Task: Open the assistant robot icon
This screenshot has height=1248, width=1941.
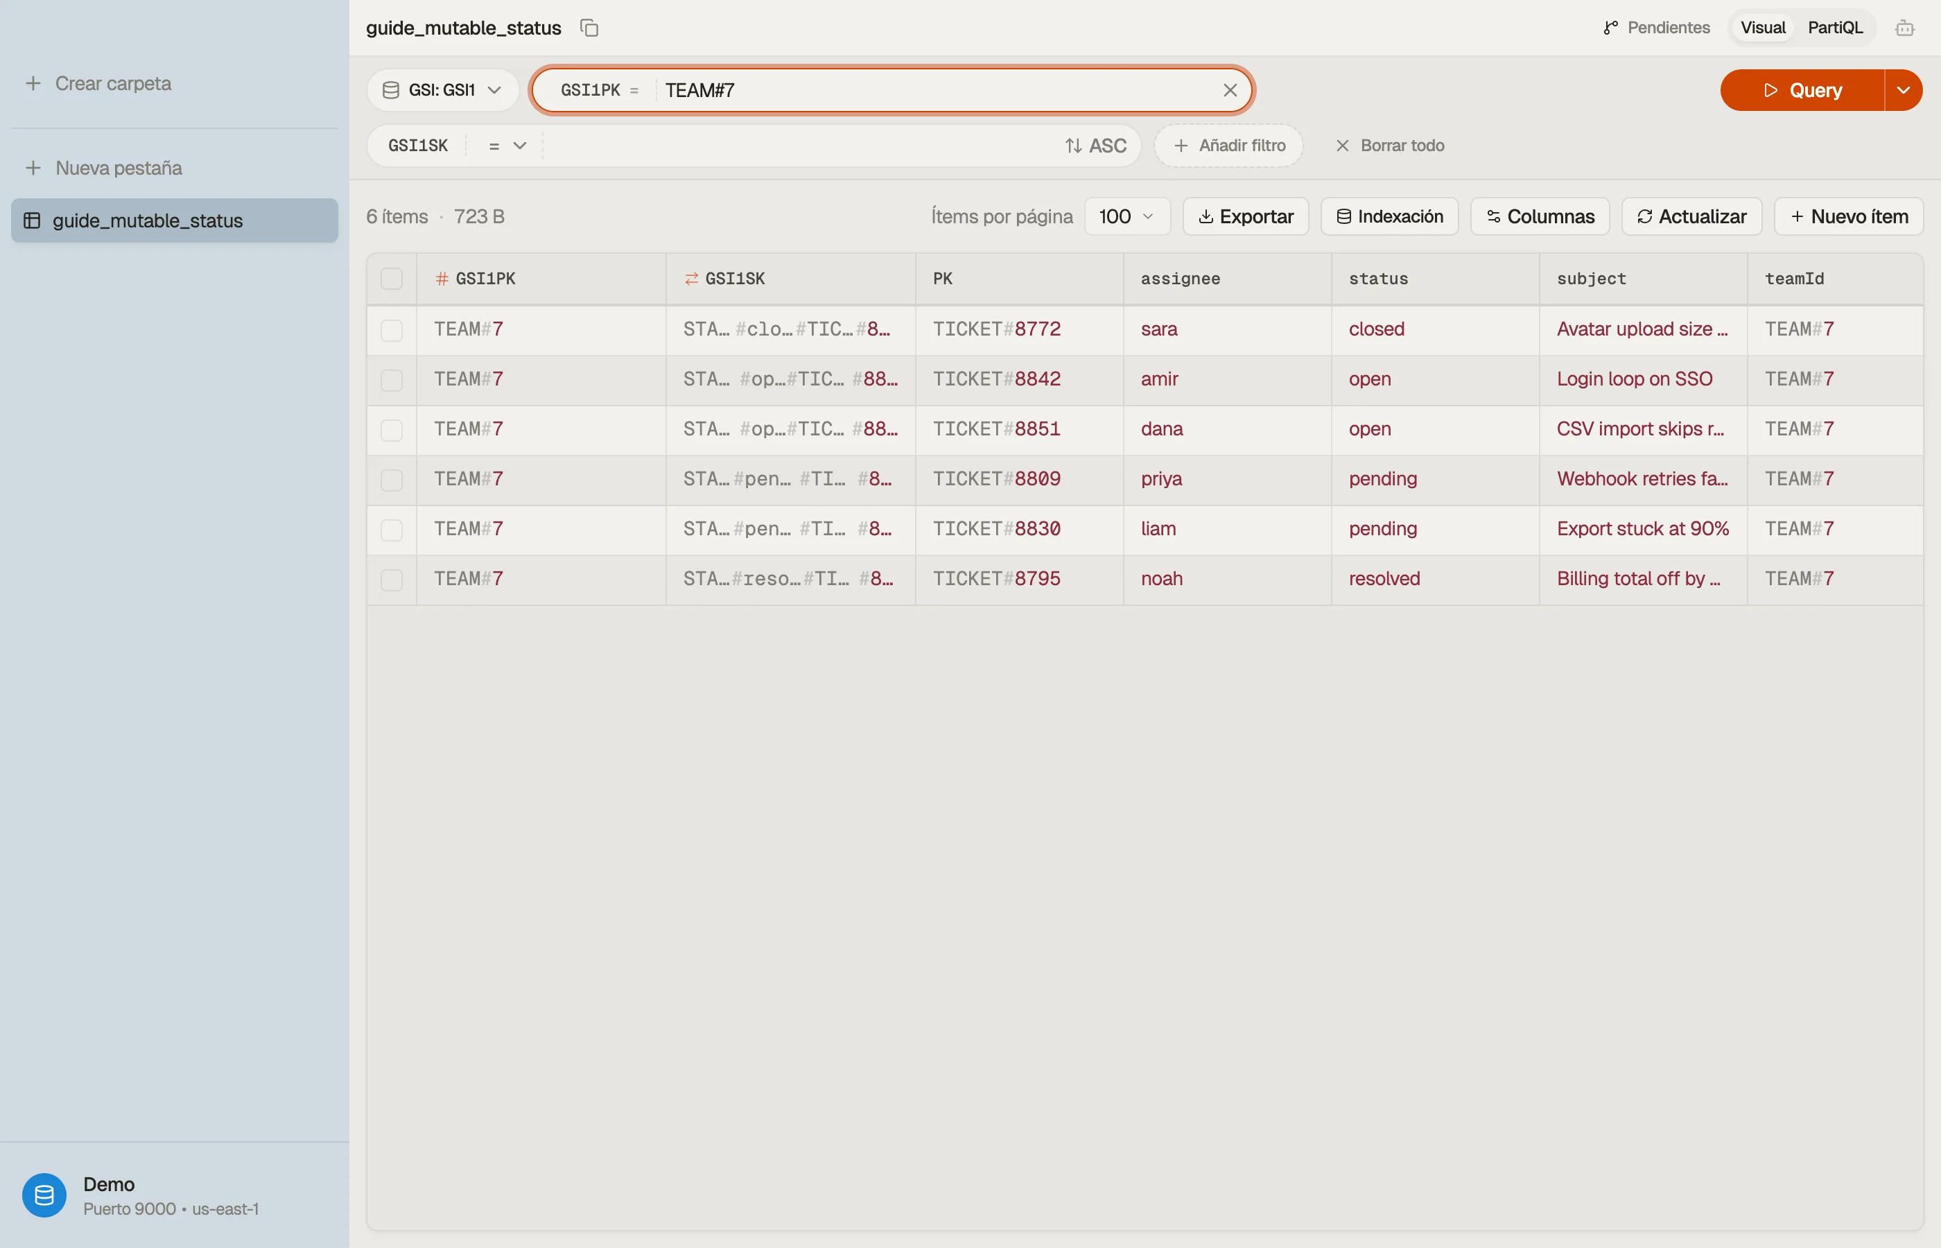Action: coord(1904,28)
